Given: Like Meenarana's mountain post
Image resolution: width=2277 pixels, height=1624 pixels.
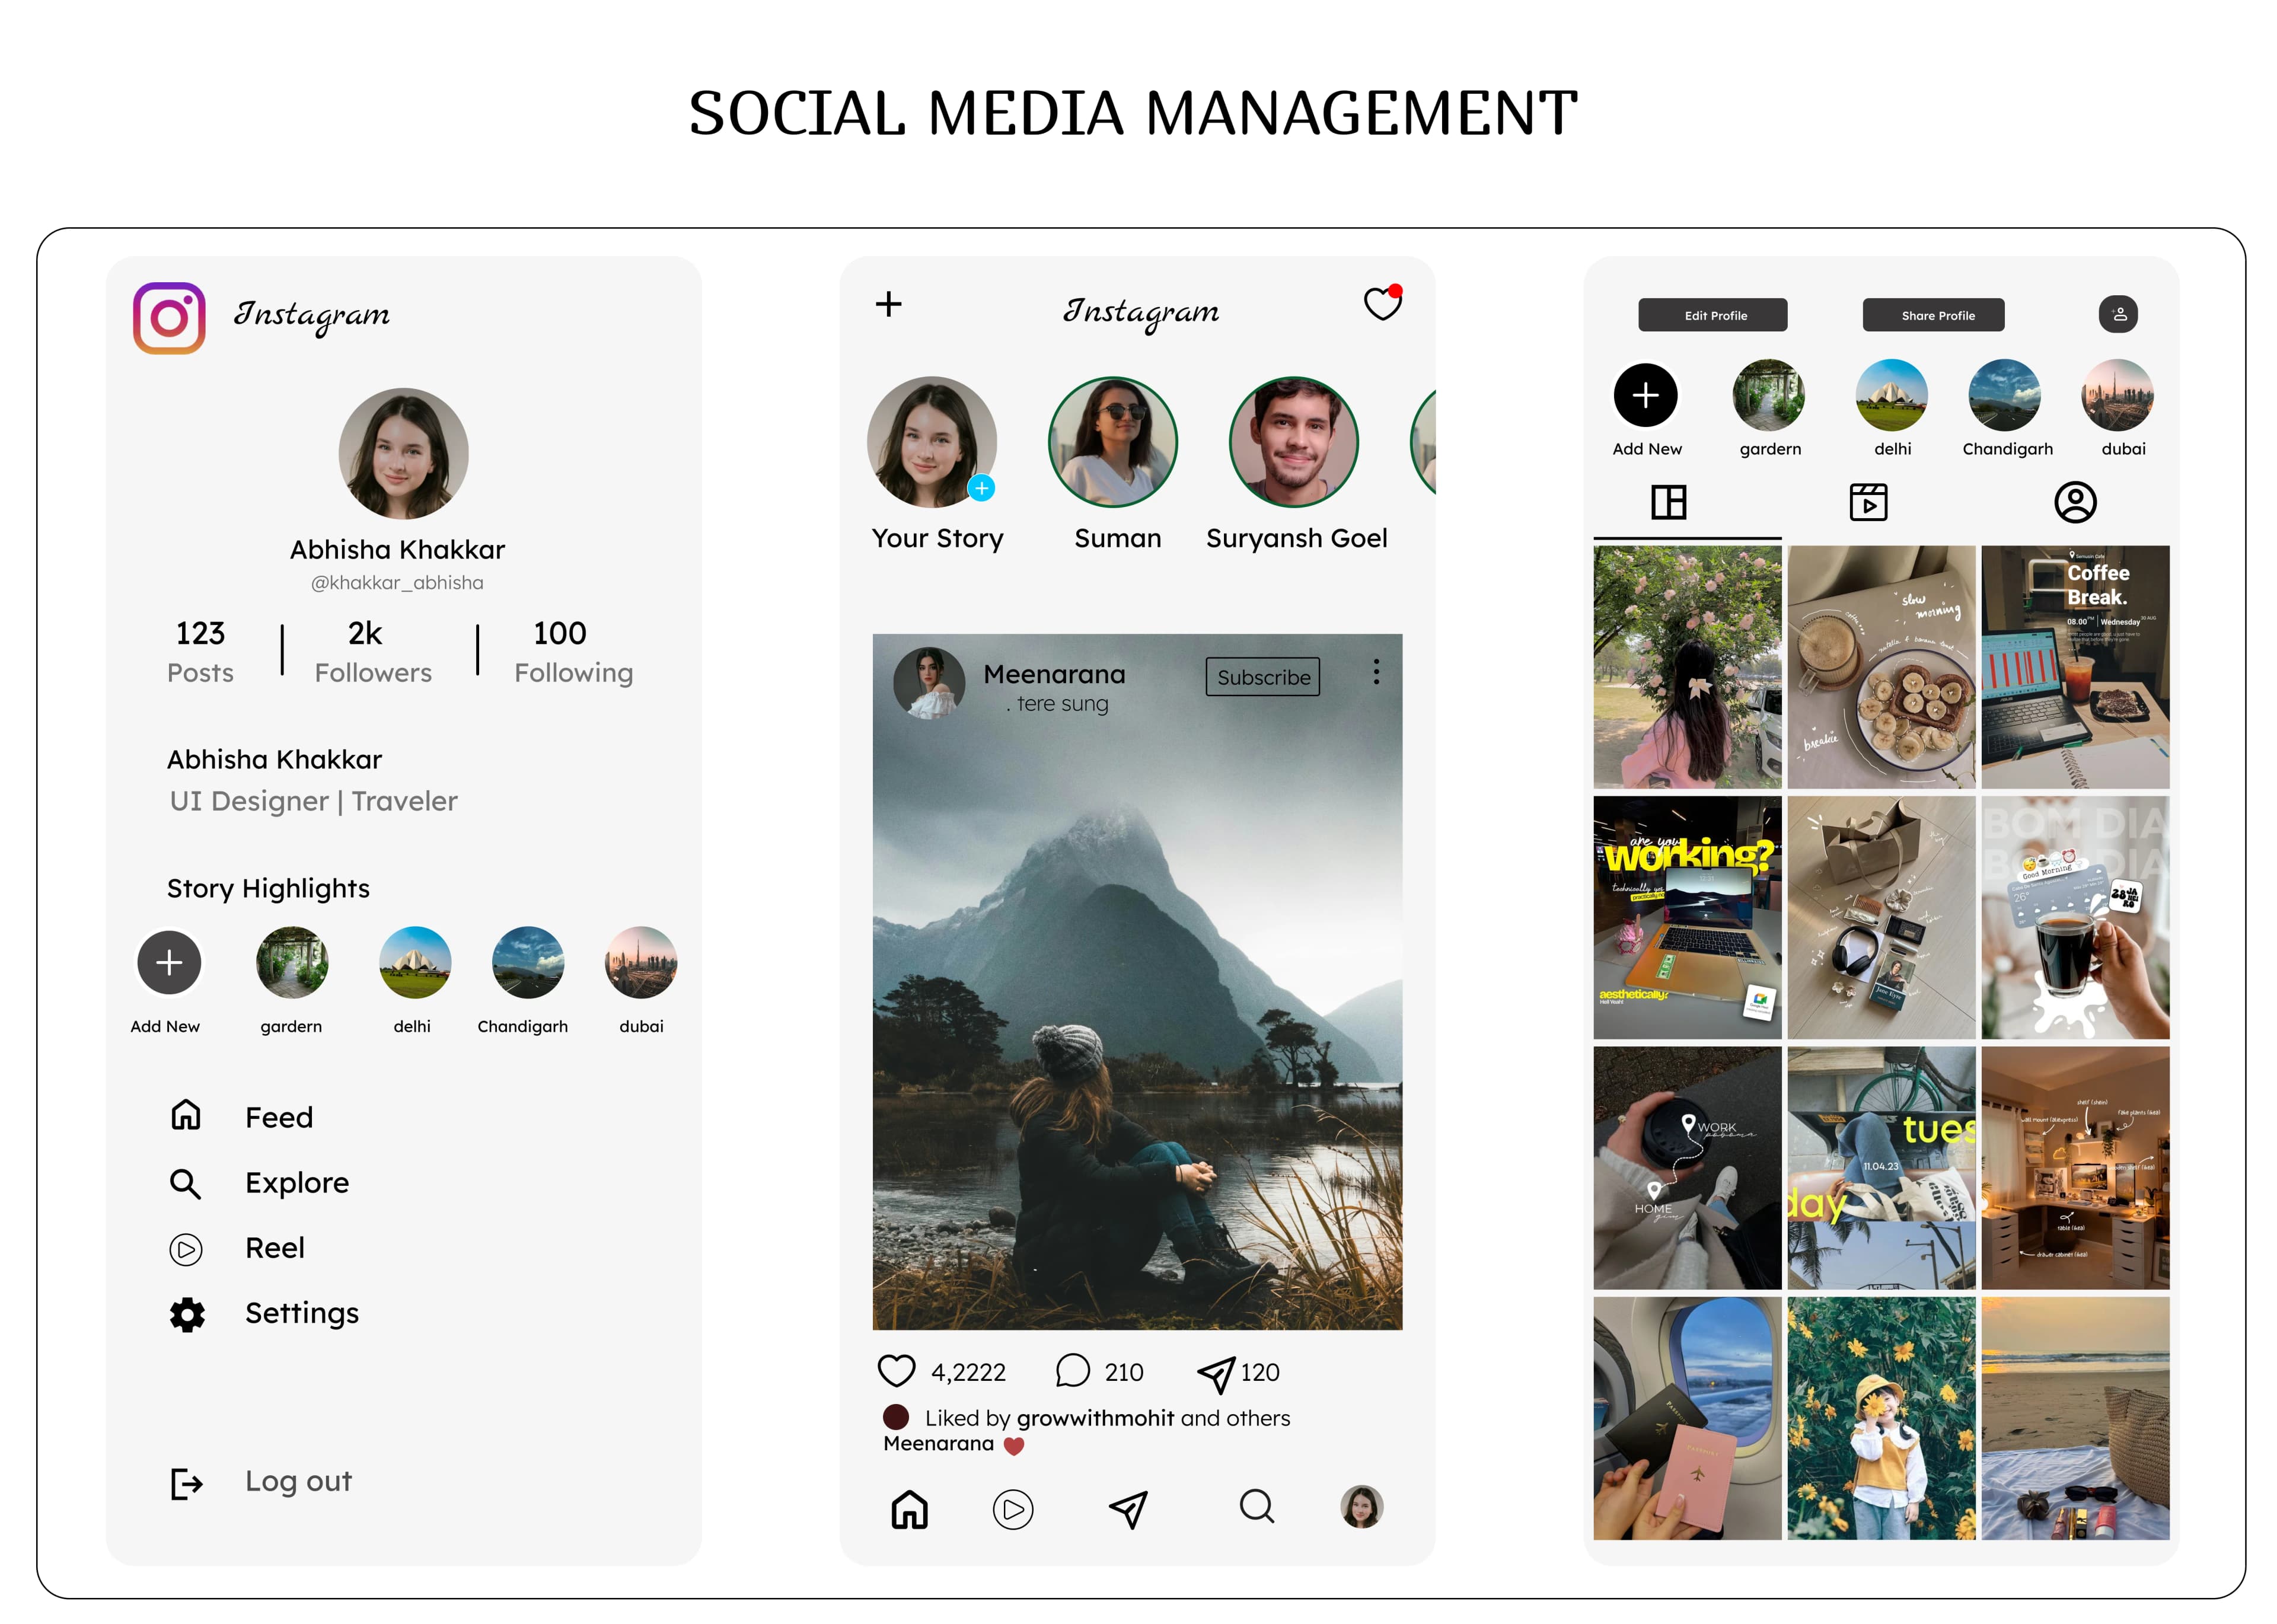Looking at the screenshot, I should 897,1371.
